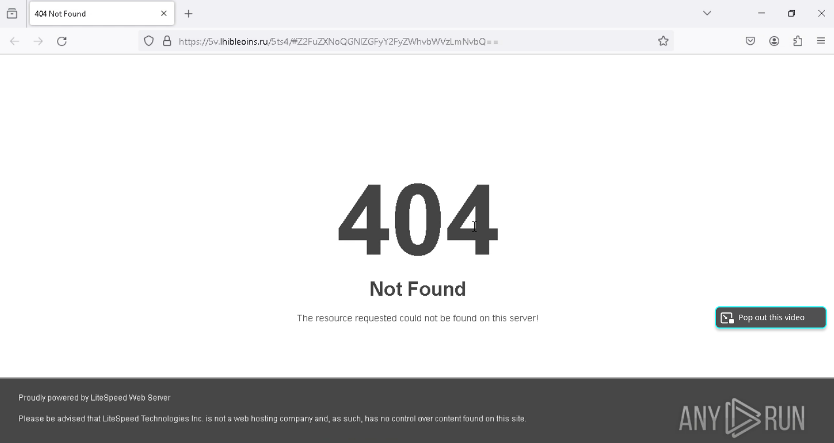The image size is (834, 443).
Task: Click the ANY.RUN watermark logo
Action: click(742, 418)
